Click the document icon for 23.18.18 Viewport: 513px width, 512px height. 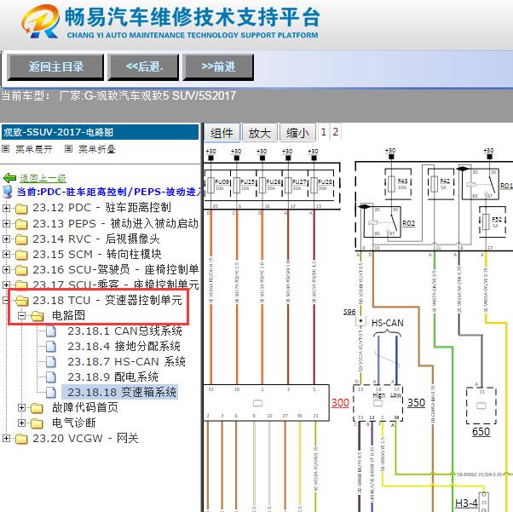51,392
